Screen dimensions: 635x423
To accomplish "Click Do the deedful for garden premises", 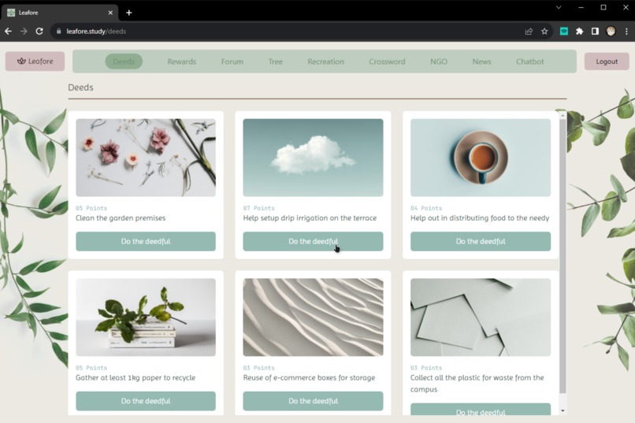I will click(x=146, y=241).
